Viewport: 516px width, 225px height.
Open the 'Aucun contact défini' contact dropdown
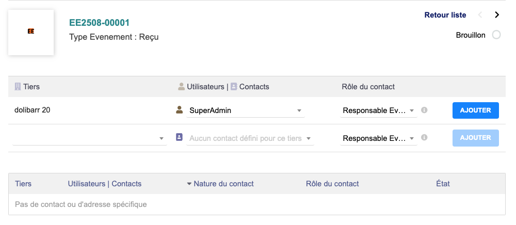click(250, 138)
